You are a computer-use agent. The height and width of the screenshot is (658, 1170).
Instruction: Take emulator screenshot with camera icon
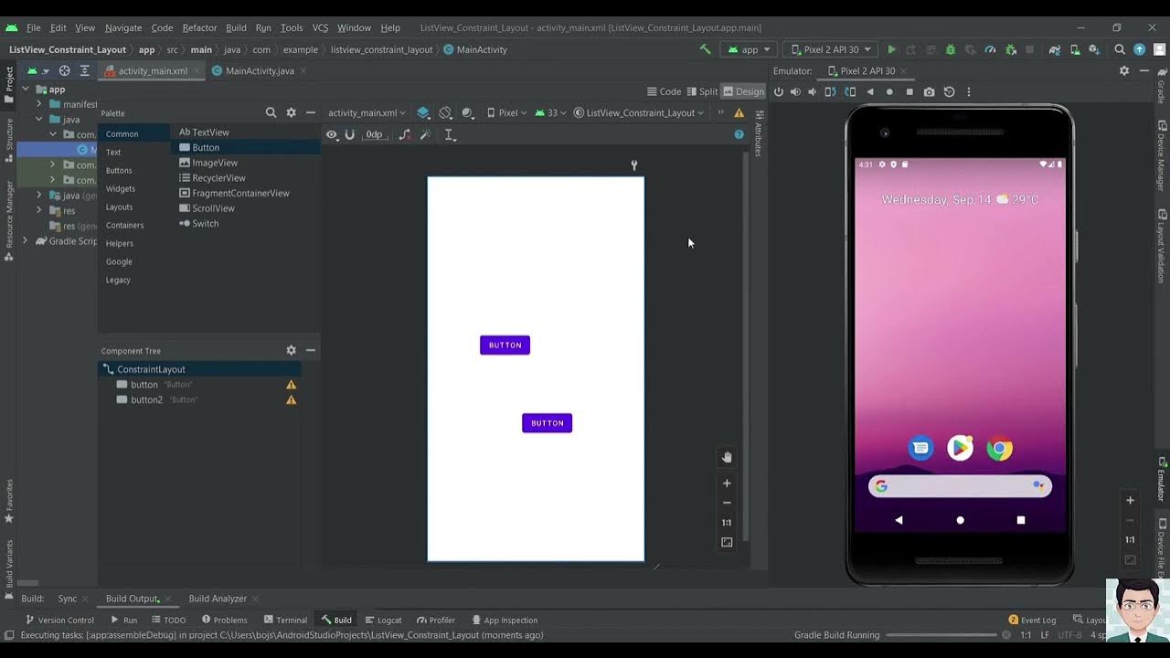[929, 91]
